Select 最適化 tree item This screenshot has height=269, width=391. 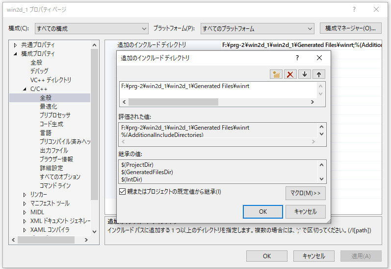pos(49,107)
